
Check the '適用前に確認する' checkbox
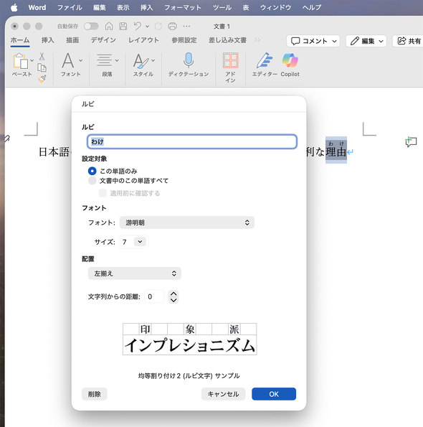tap(103, 193)
